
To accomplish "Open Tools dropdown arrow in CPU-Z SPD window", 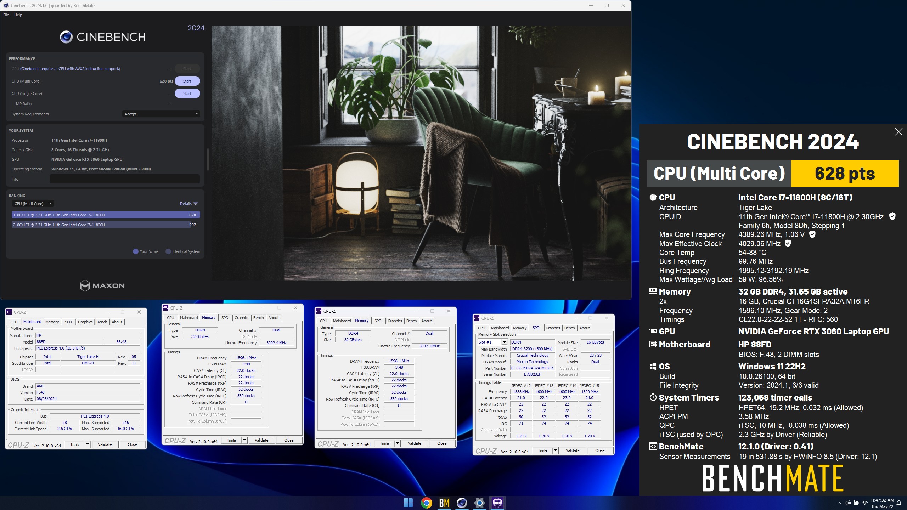I will (x=556, y=450).
